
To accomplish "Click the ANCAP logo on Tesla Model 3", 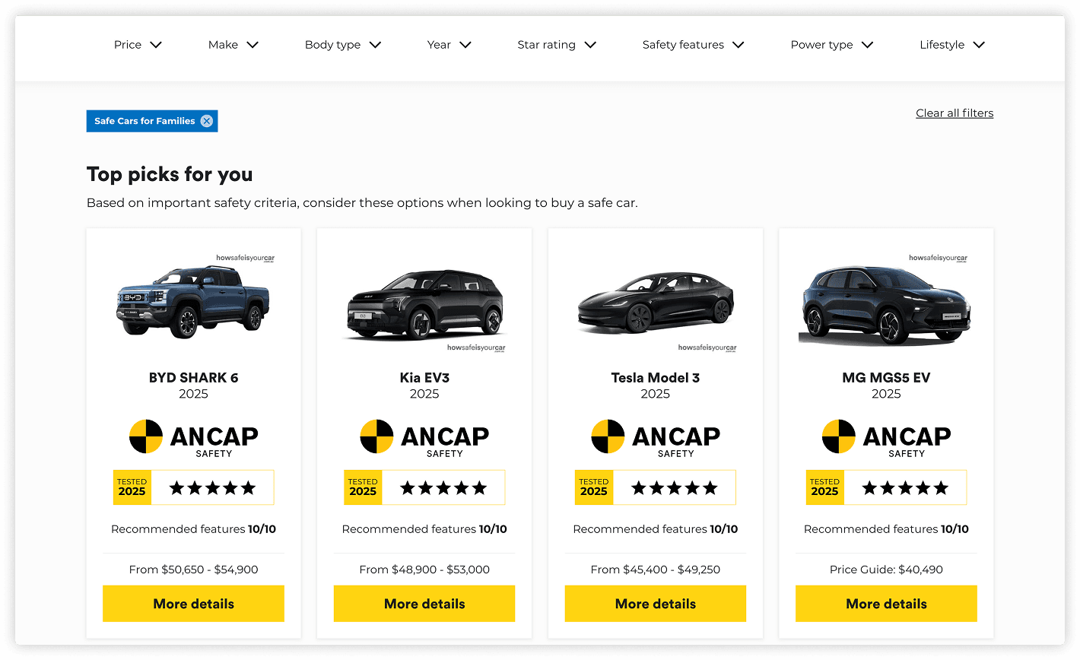I will point(656,438).
